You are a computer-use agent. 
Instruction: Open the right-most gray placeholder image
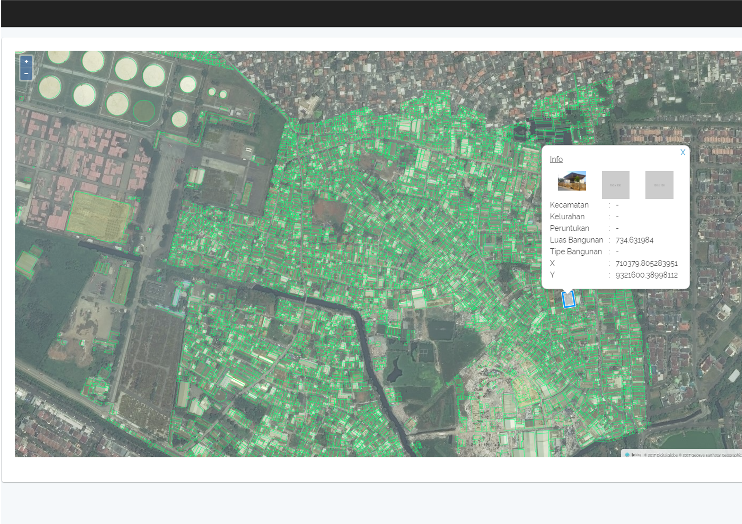(659, 185)
